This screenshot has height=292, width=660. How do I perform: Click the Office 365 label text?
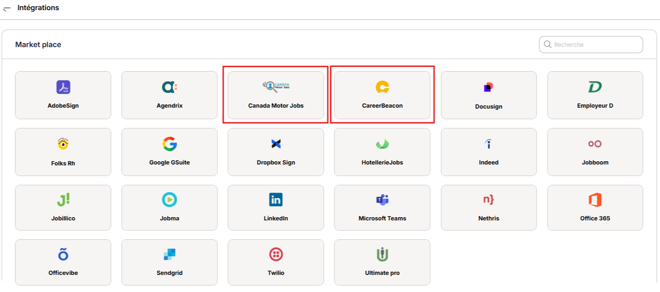(x=595, y=219)
